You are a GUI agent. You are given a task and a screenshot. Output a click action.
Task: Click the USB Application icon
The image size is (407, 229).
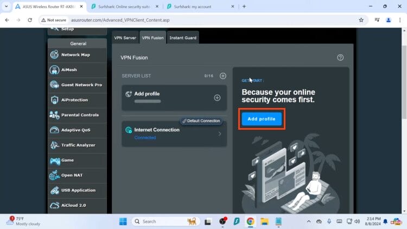coord(54,190)
